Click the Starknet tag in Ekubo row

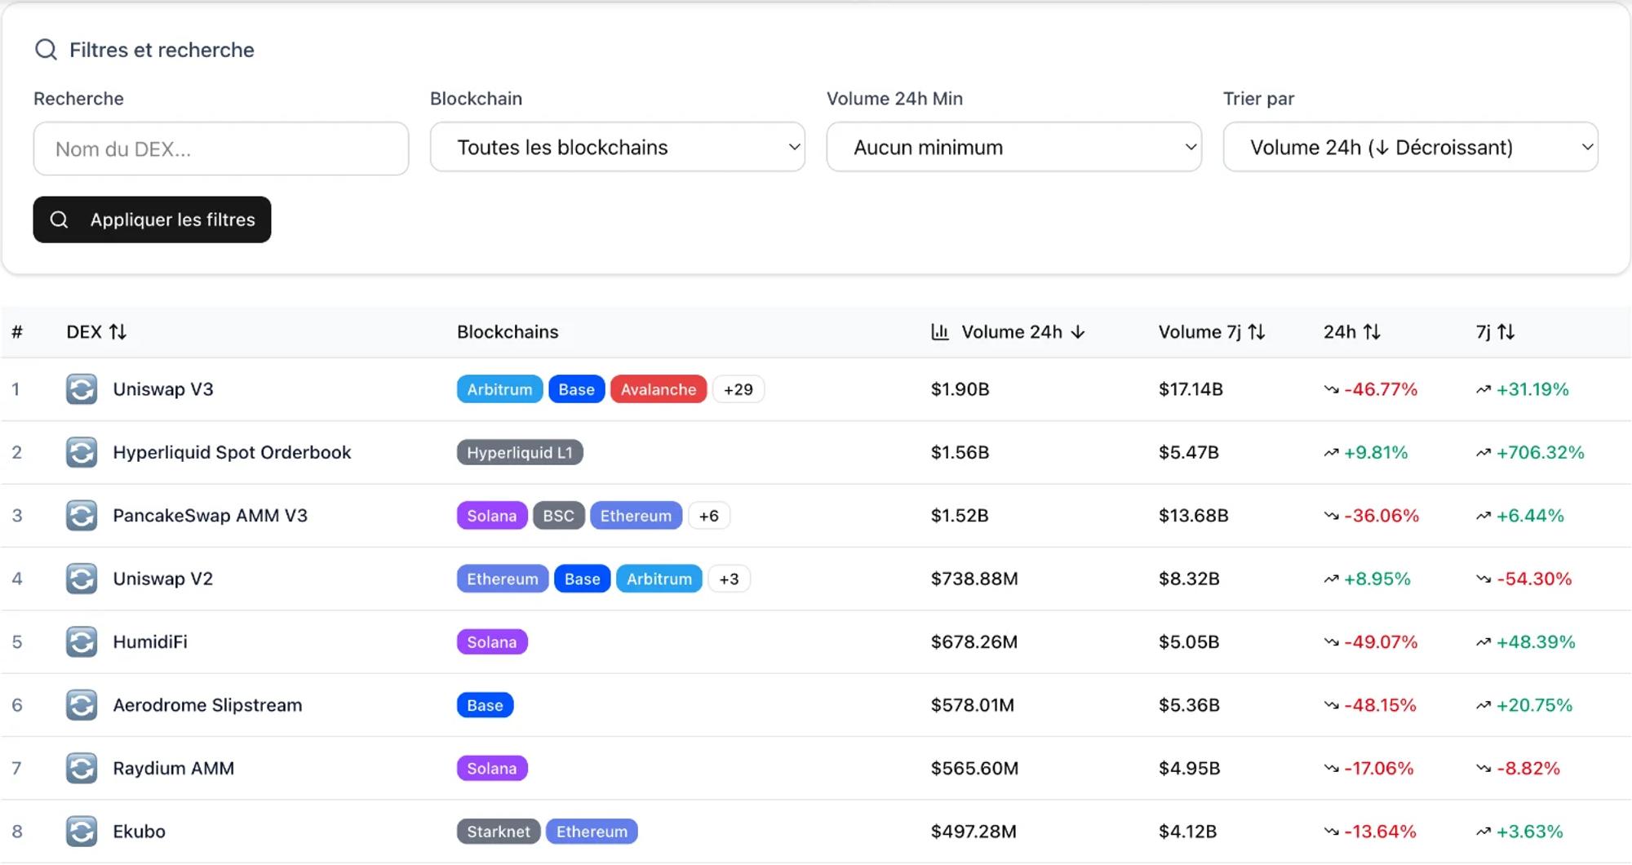(499, 832)
